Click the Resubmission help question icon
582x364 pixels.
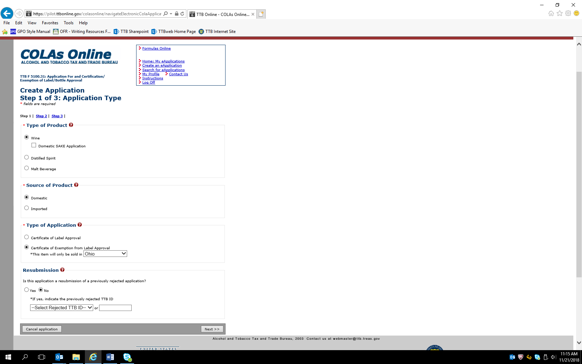tap(62, 270)
